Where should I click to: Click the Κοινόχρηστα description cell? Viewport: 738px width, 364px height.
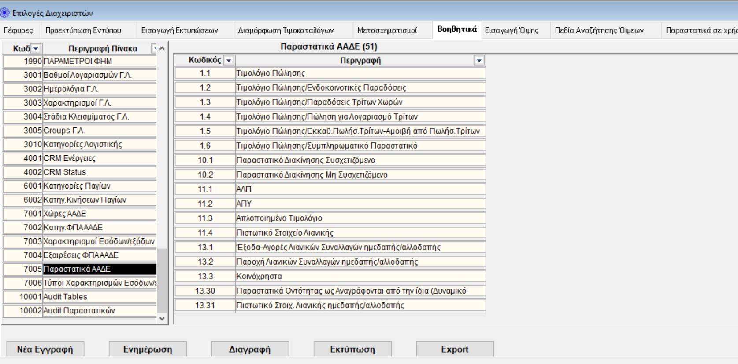(x=360, y=277)
